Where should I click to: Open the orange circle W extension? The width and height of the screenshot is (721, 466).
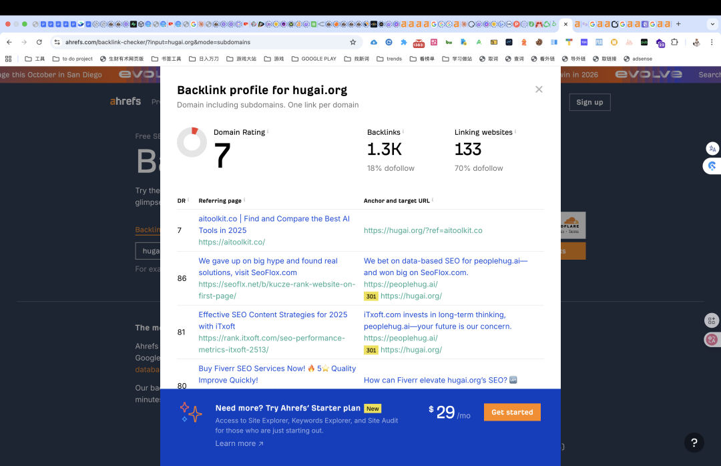[614, 42]
